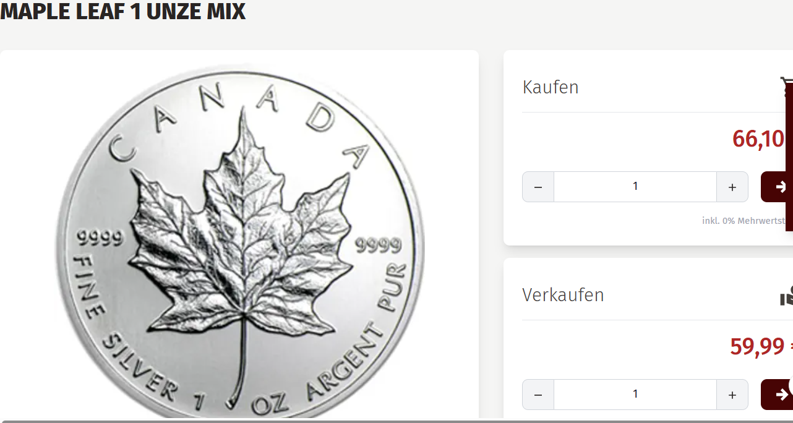Click the arrow button under price 66,10
The image size is (793, 423).
pos(777,187)
